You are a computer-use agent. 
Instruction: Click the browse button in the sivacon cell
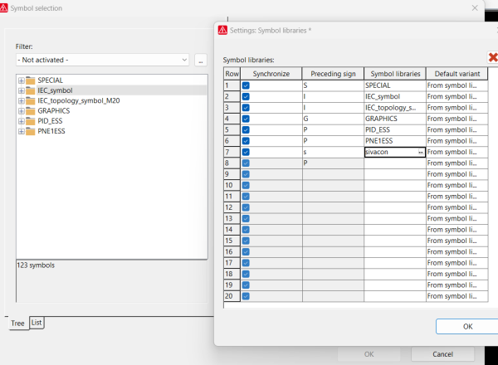tap(421, 153)
